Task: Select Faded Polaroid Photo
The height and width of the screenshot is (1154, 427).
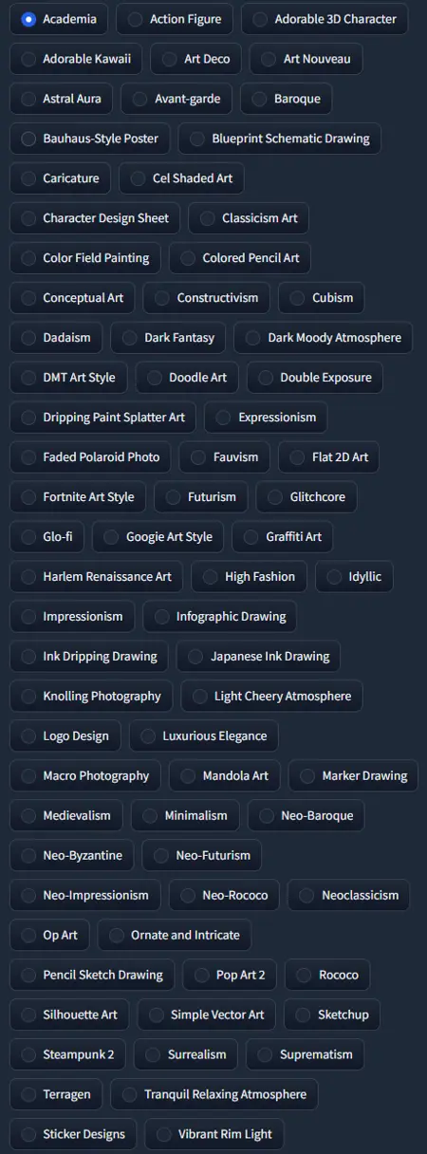Action: click(x=90, y=457)
